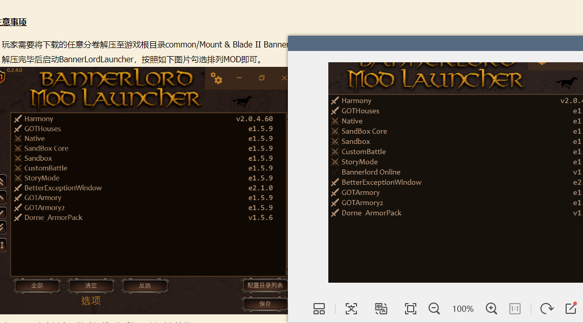Select BetterExceptionWindow name in viewer image list

[382, 182]
